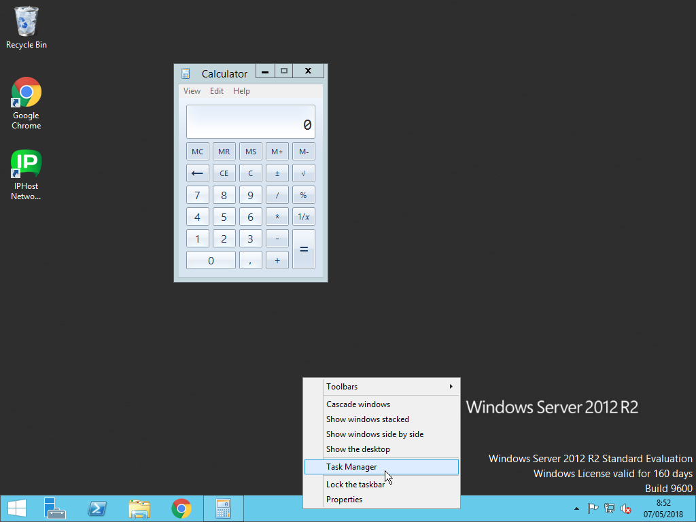Maximize the Calculator window
The image size is (696, 522).
pos(284,71)
